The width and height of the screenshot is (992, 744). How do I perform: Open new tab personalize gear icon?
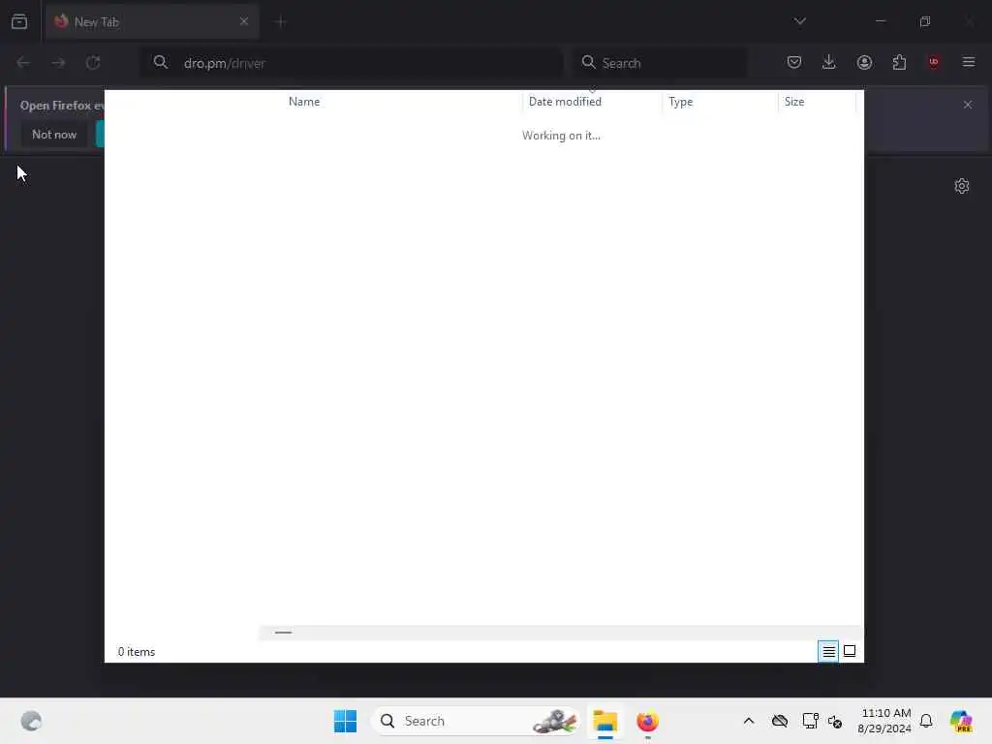(x=962, y=186)
